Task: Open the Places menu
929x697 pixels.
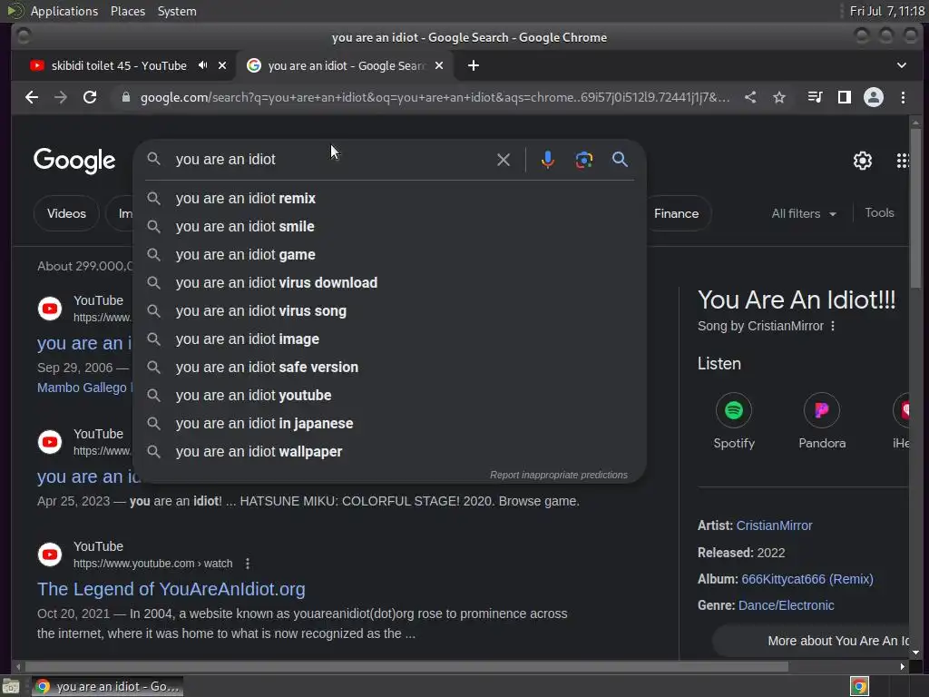Action: (x=127, y=11)
